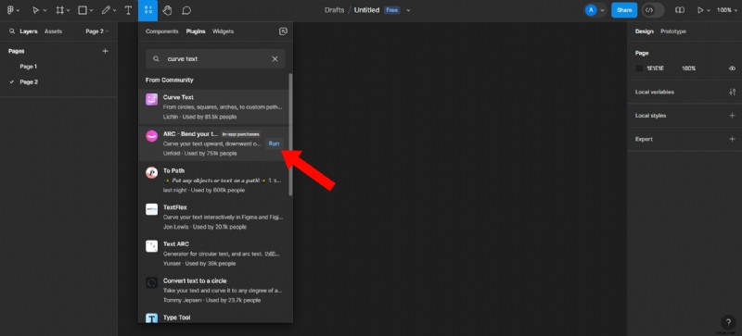This screenshot has height=336, width=742.
Task: Toggle Dev Mode switch
Action: click(x=653, y=10)
